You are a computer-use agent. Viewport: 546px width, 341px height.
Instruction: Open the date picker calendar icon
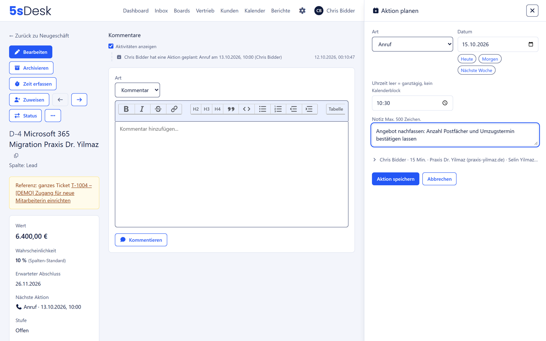click(531, 44)
